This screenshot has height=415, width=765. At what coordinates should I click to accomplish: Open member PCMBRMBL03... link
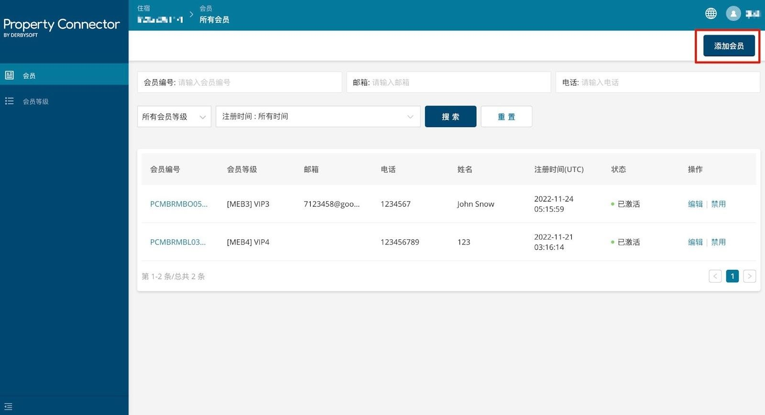pos(178,242)
